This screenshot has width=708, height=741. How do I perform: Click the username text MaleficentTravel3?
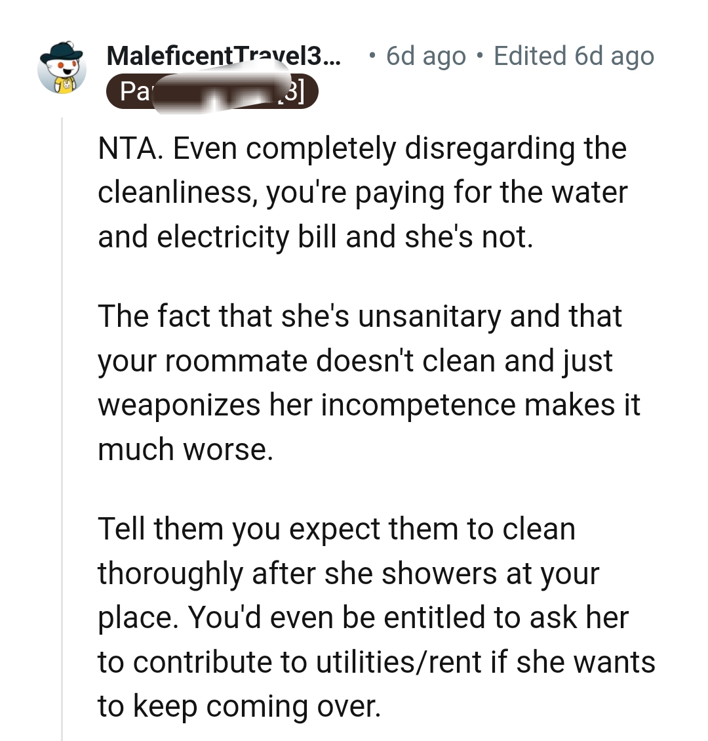coord(223,55)
